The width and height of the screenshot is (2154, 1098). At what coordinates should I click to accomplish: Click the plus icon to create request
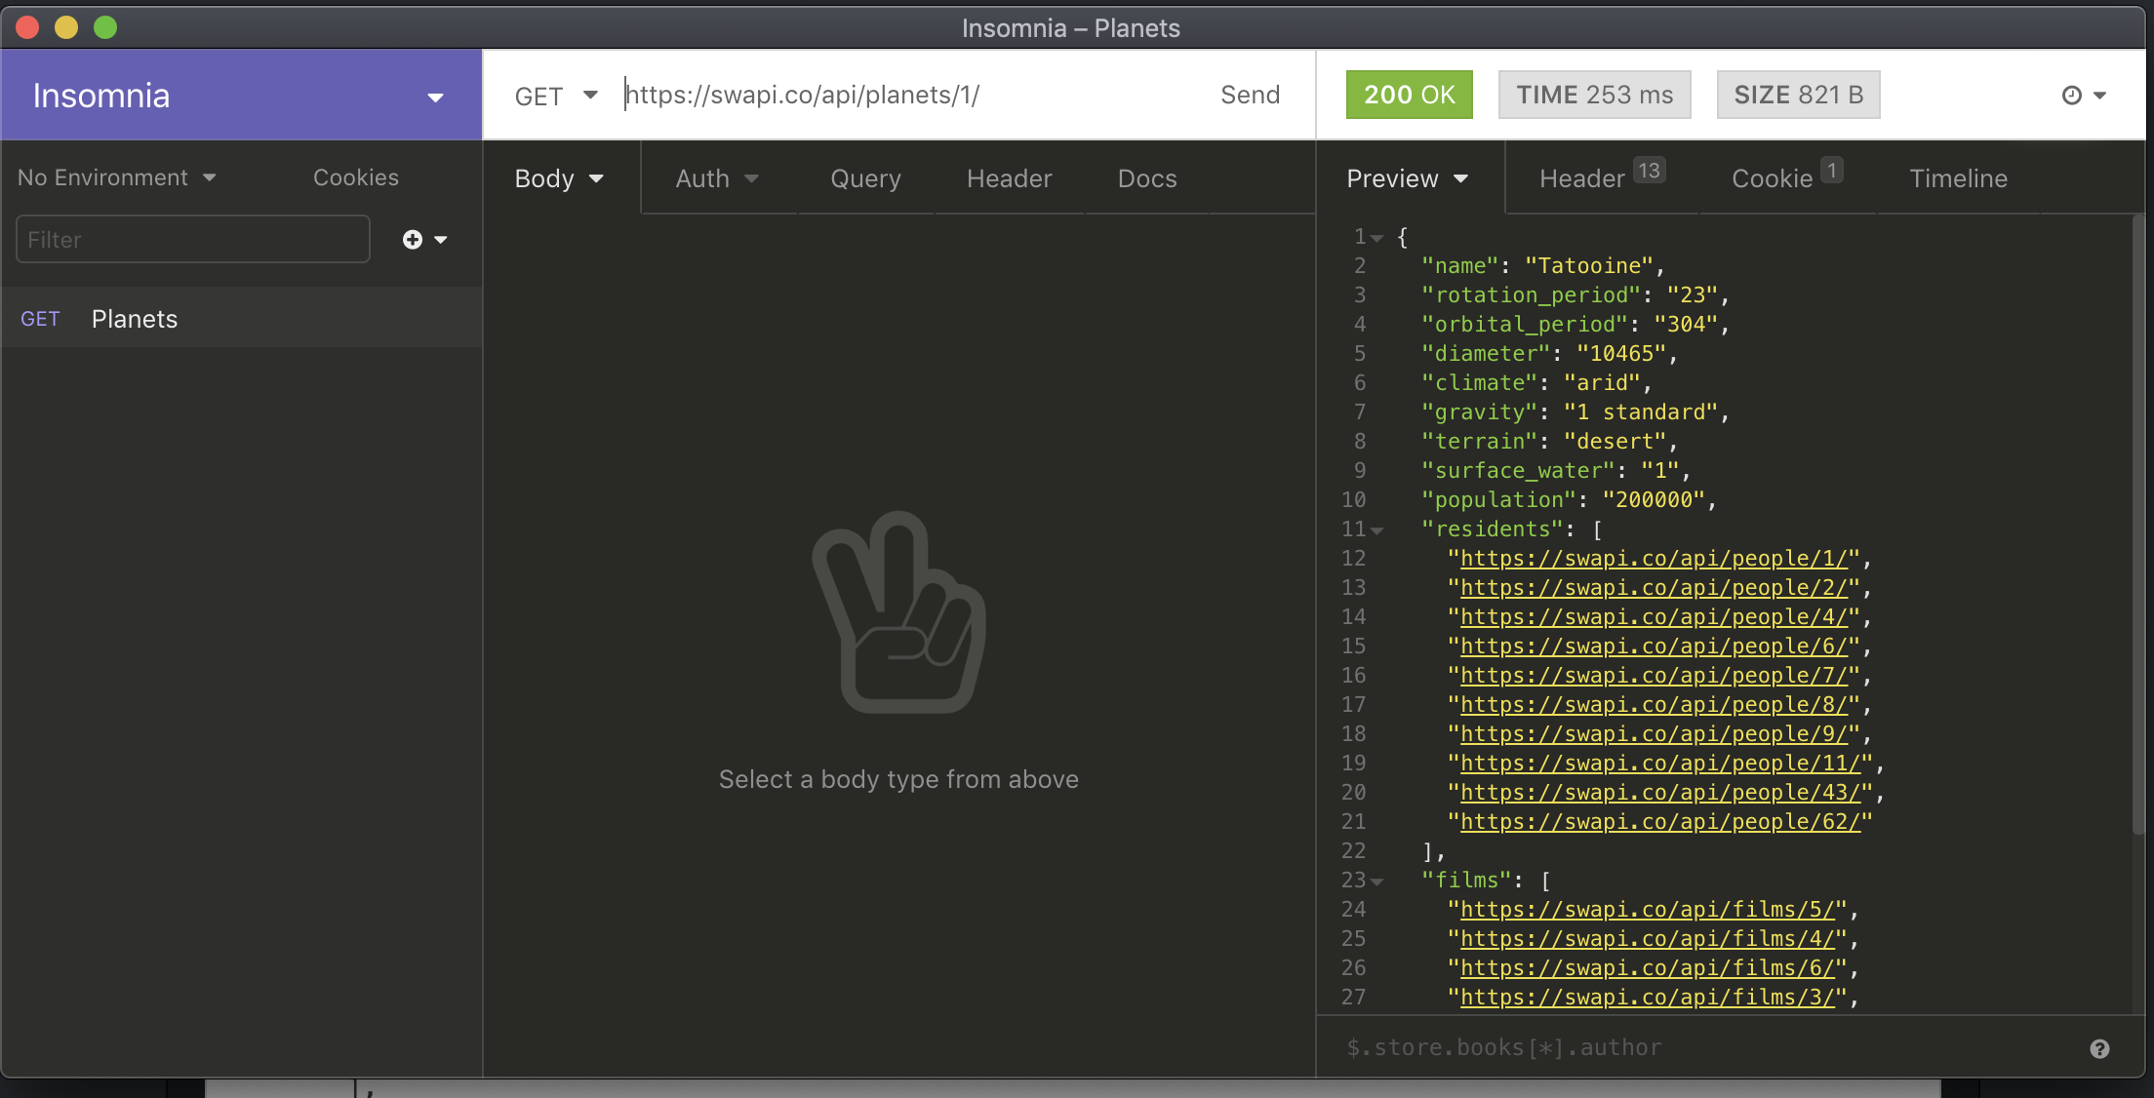point(414,240)
